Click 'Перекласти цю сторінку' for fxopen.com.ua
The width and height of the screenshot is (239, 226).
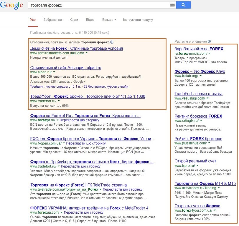click(x=86, y=143)
